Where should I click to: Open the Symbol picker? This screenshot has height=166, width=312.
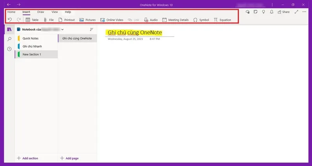201,20
